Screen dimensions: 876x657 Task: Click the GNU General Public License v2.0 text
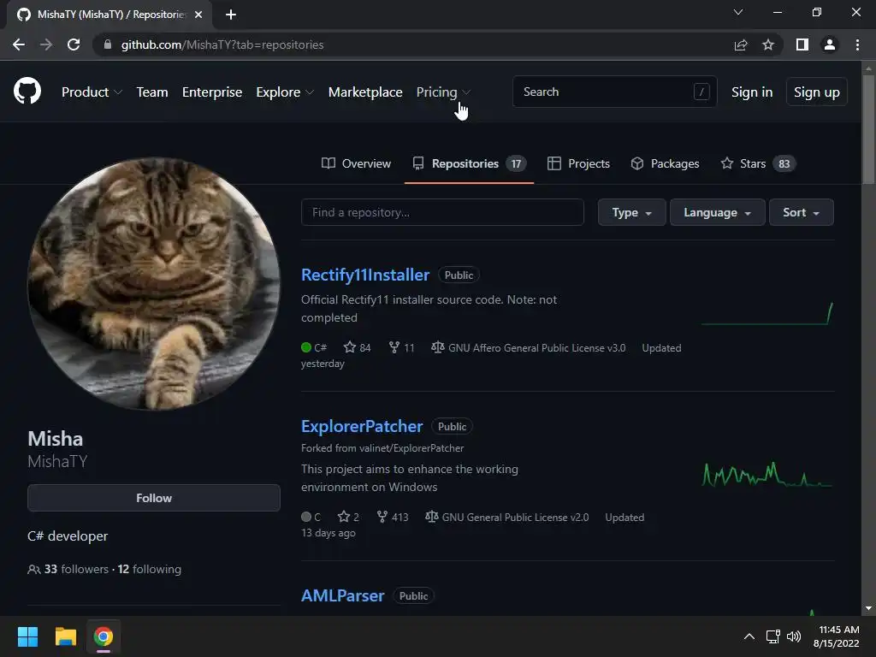click(x=515, y=518)
